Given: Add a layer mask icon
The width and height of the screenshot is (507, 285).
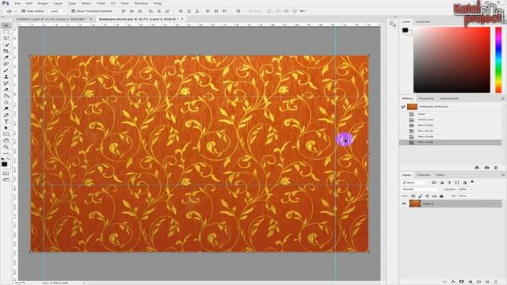Looking at the screenshot, I should 461,282.
